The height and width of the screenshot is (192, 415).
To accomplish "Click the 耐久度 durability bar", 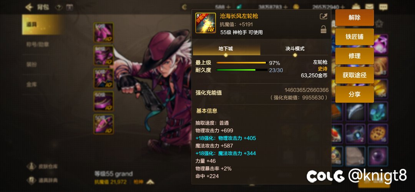I will click(x=242, y=70).
